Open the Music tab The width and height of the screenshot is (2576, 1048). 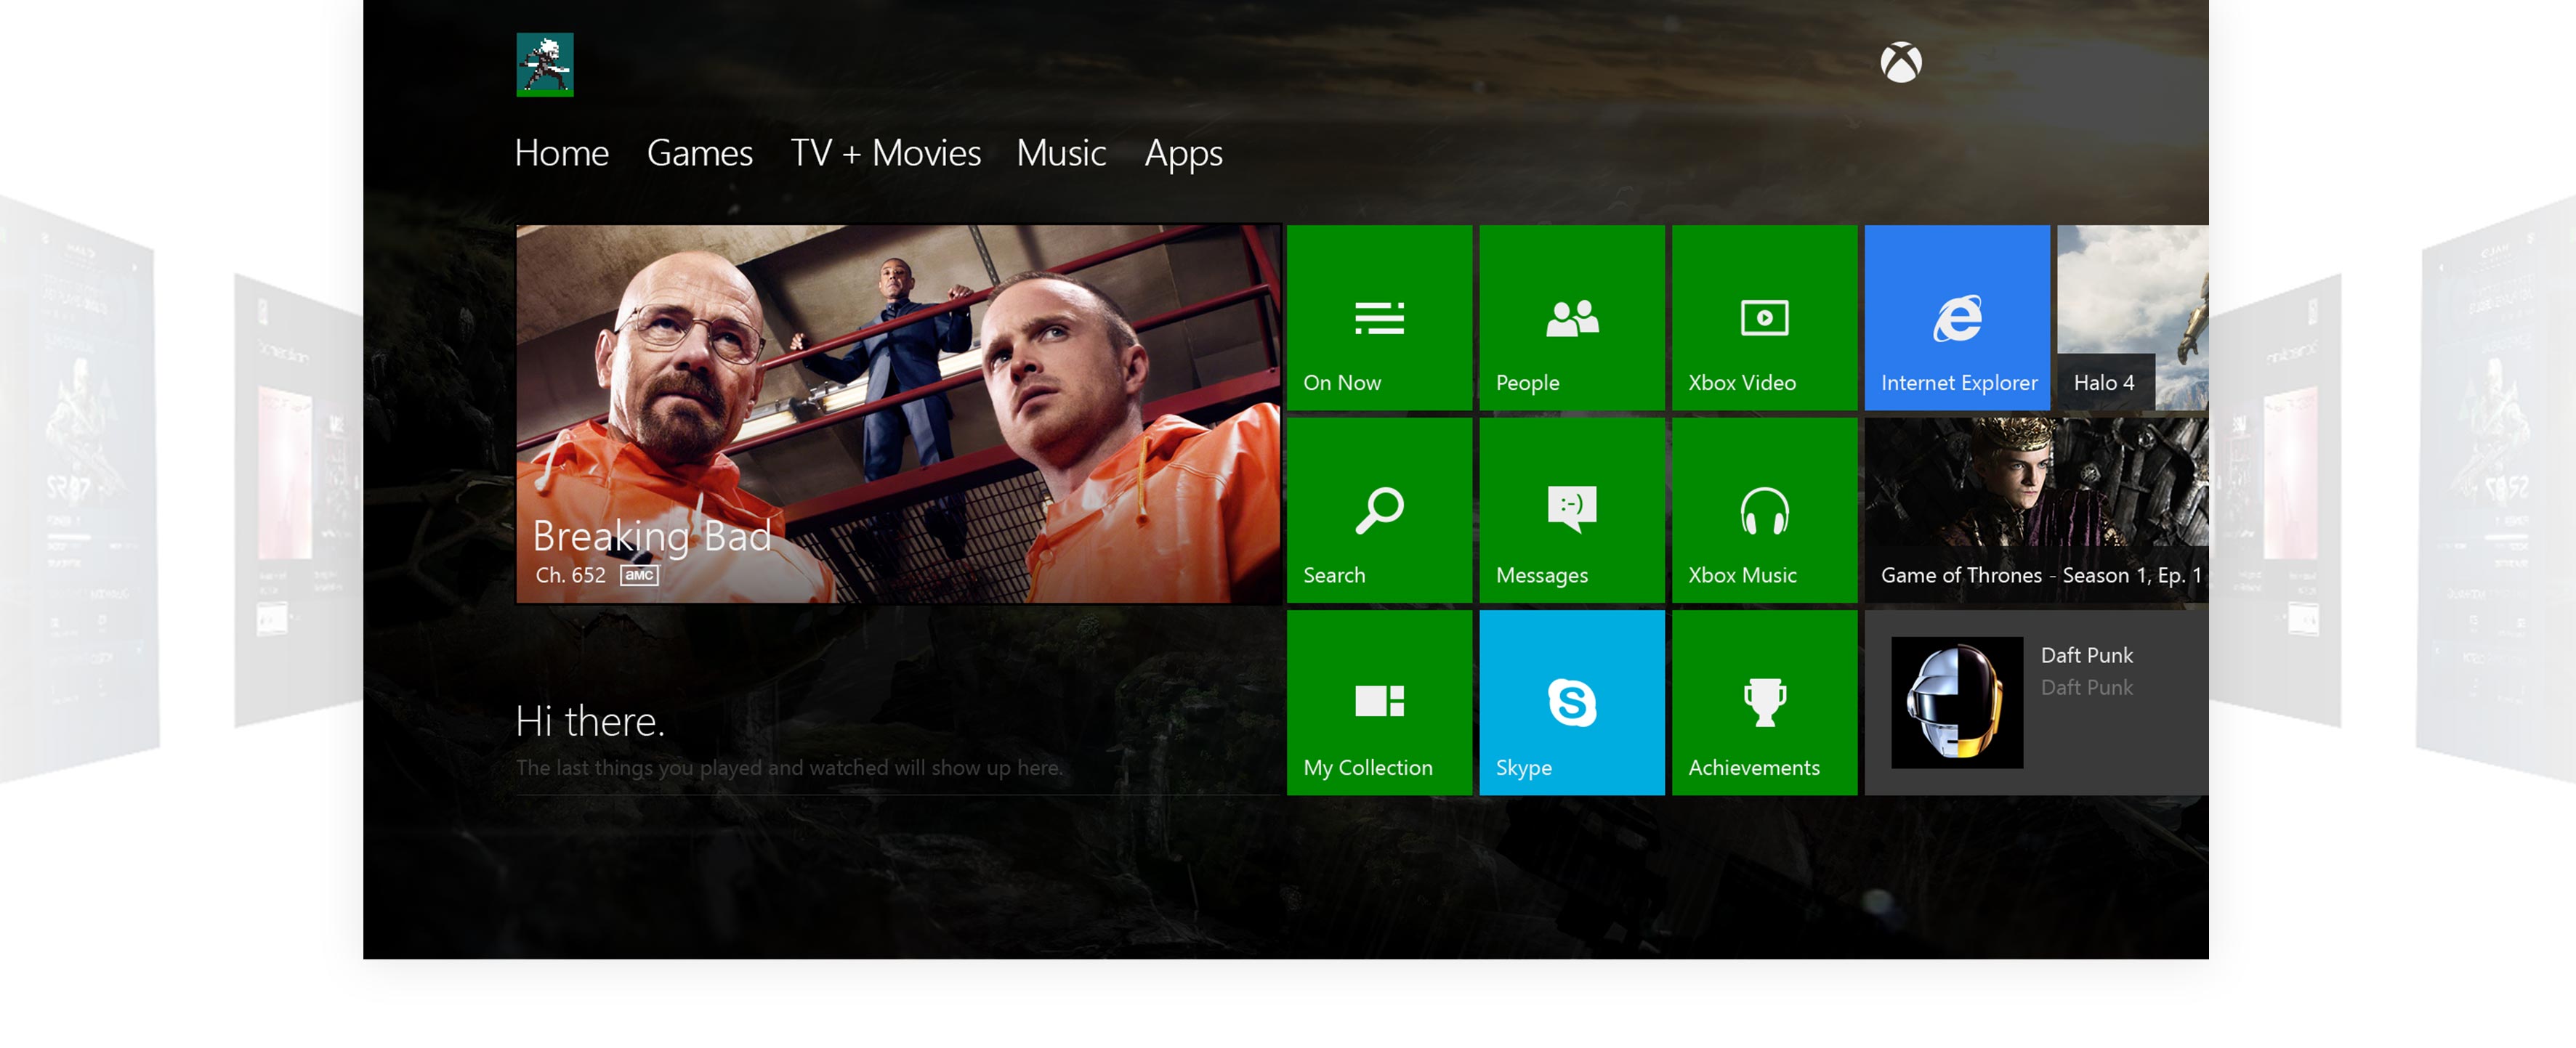(x=1060, y=153)
